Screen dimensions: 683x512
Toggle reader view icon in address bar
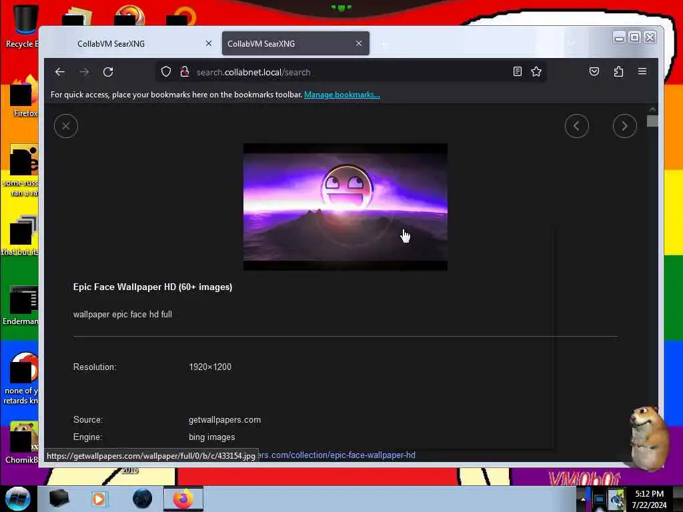[517, 71]
